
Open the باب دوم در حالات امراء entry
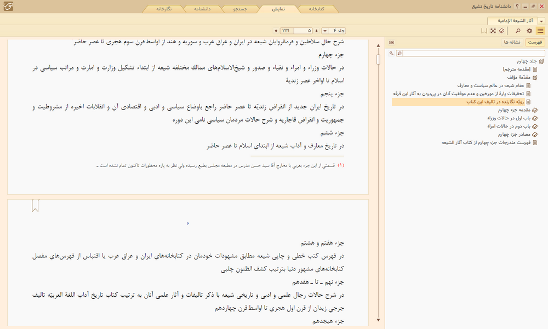pos(509,126)
